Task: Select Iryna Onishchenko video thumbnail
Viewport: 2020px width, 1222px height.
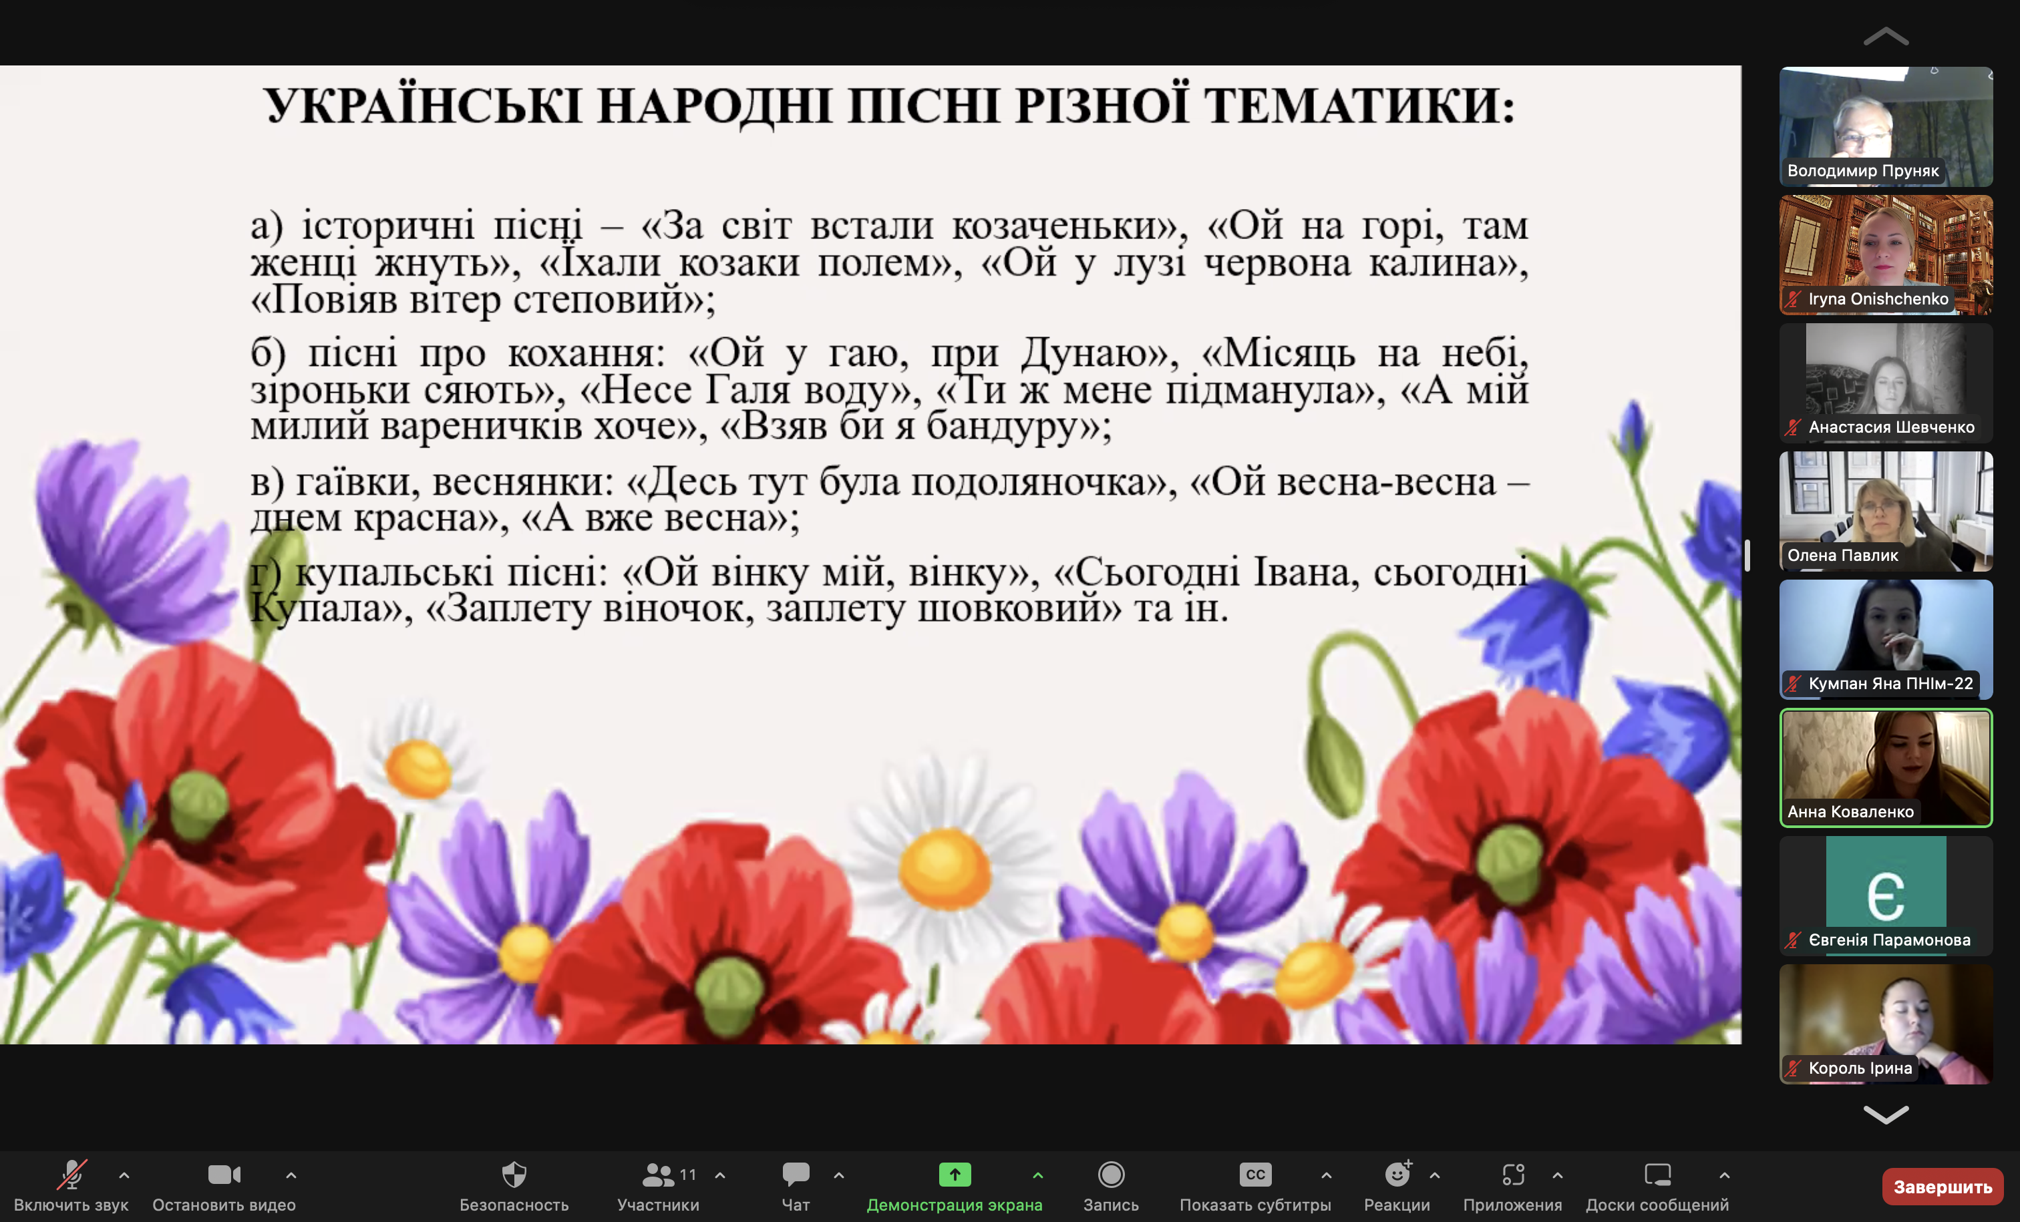Action: [x=1886, y=255]
